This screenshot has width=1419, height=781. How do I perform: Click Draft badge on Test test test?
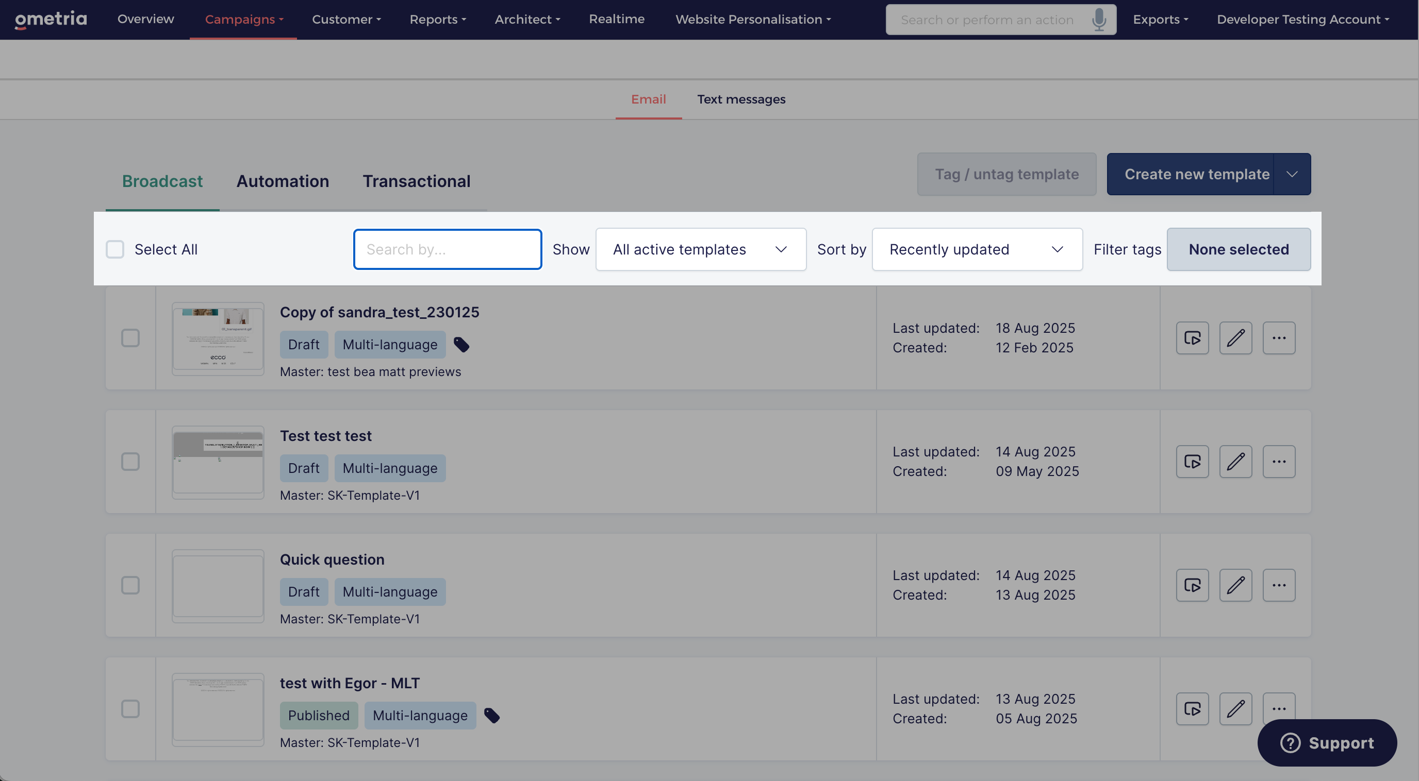pos(304,468)
